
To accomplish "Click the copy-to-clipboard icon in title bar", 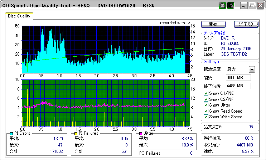I will 222,6.
